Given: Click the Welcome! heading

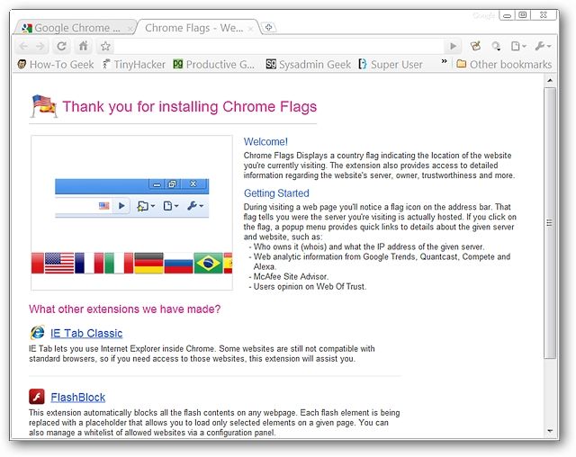Looking at the screenshot, I should (265, 142).
